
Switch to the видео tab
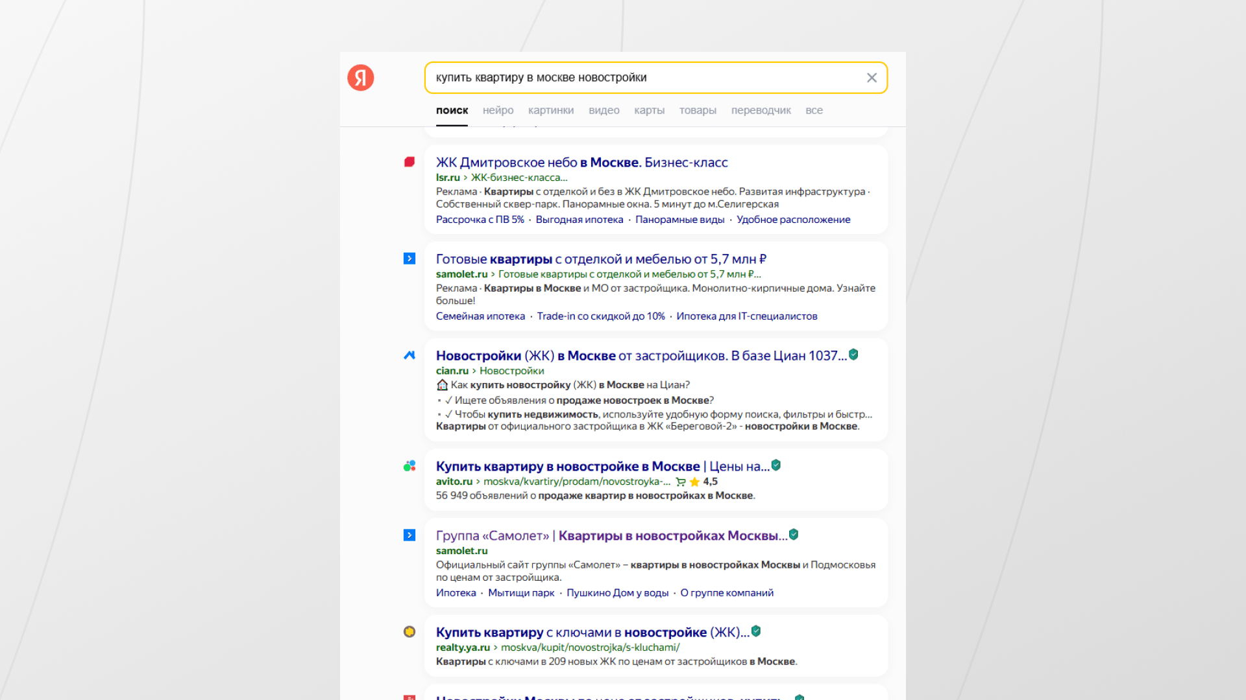coord(604,110)
